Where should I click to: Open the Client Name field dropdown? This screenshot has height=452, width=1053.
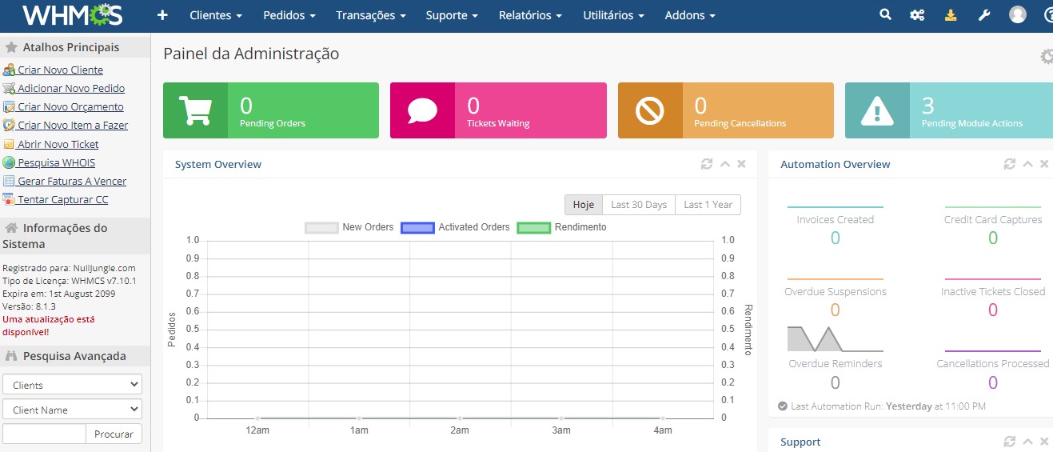coord(72,410)
